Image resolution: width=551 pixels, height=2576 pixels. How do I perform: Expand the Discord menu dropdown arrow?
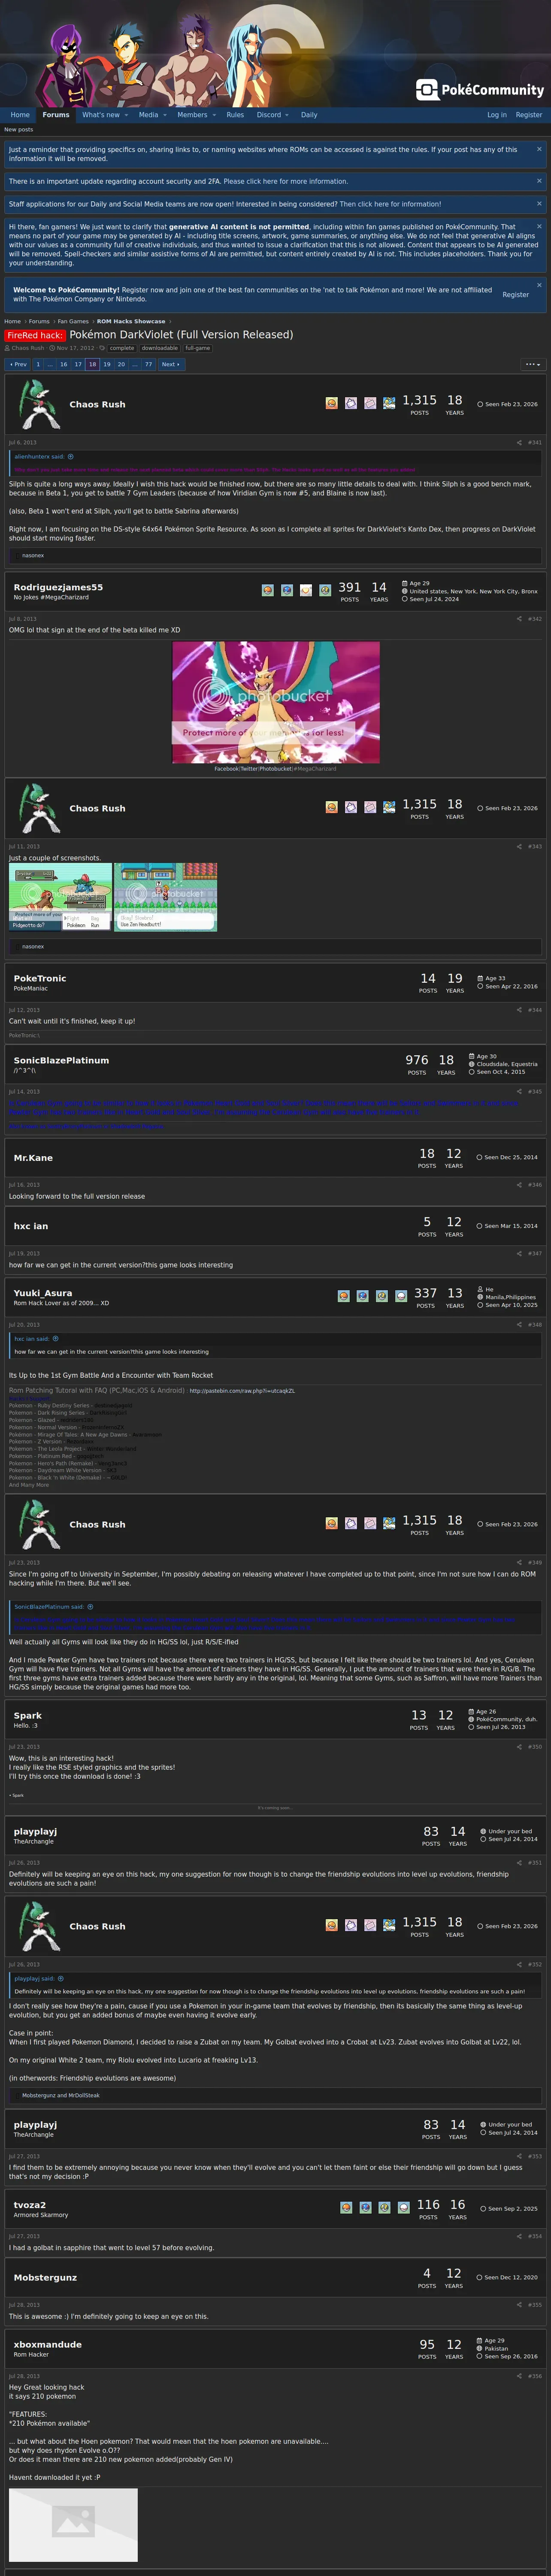pyautogui.click(x=288, y=115)
